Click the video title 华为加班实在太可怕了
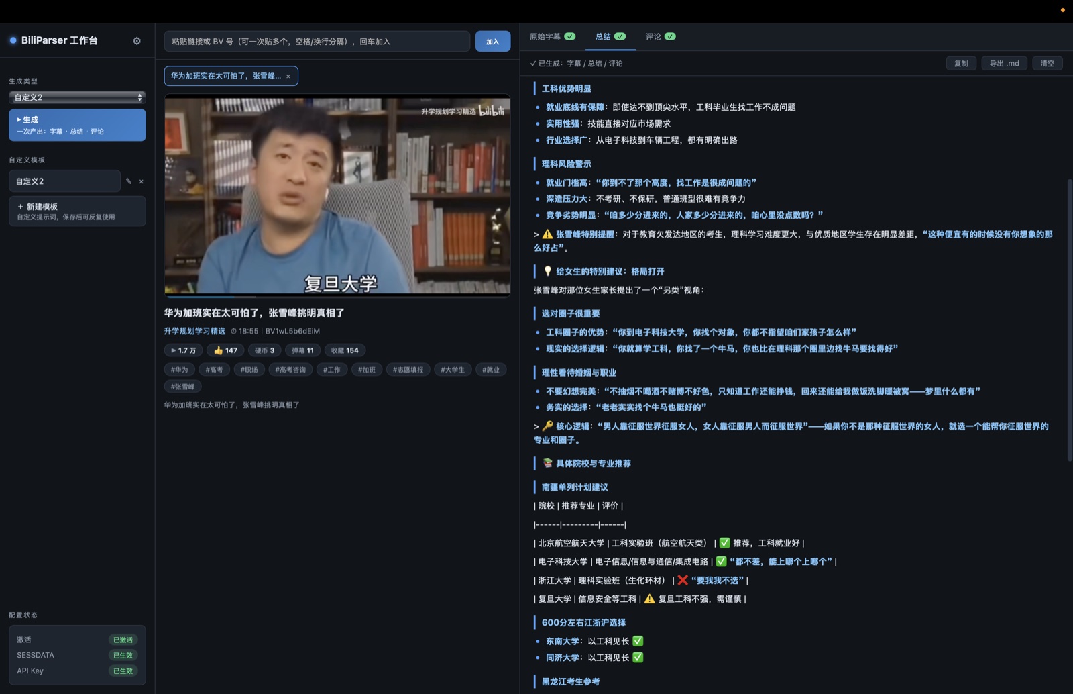 [254, 313]
